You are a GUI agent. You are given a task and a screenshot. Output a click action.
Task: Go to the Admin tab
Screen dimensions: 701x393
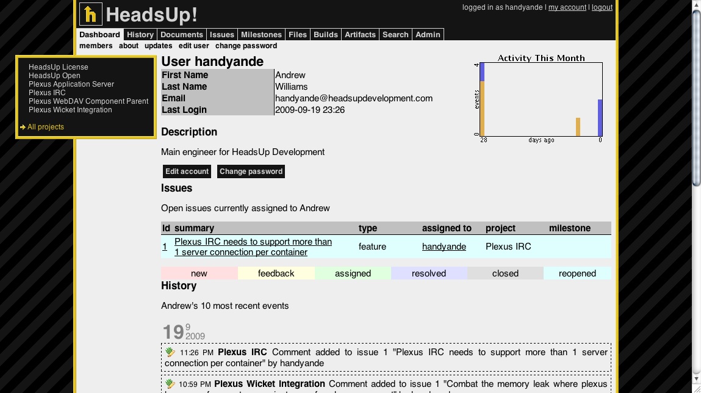pos(428,35)
